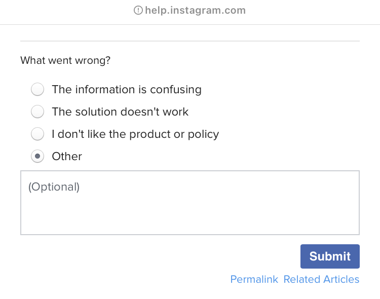Click the "The information is confusing" label text

[x=127, y=90]
